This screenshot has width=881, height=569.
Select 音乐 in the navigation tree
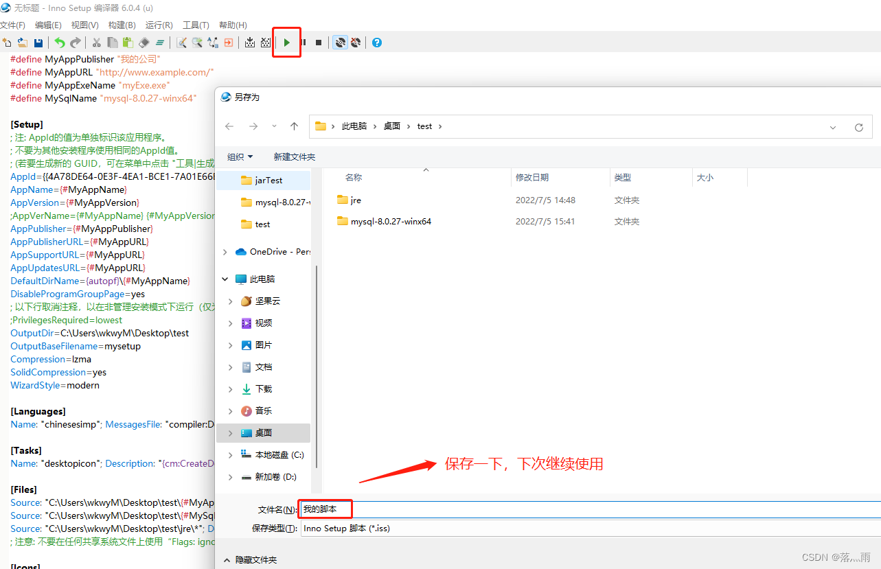click(x=263, y=411)
